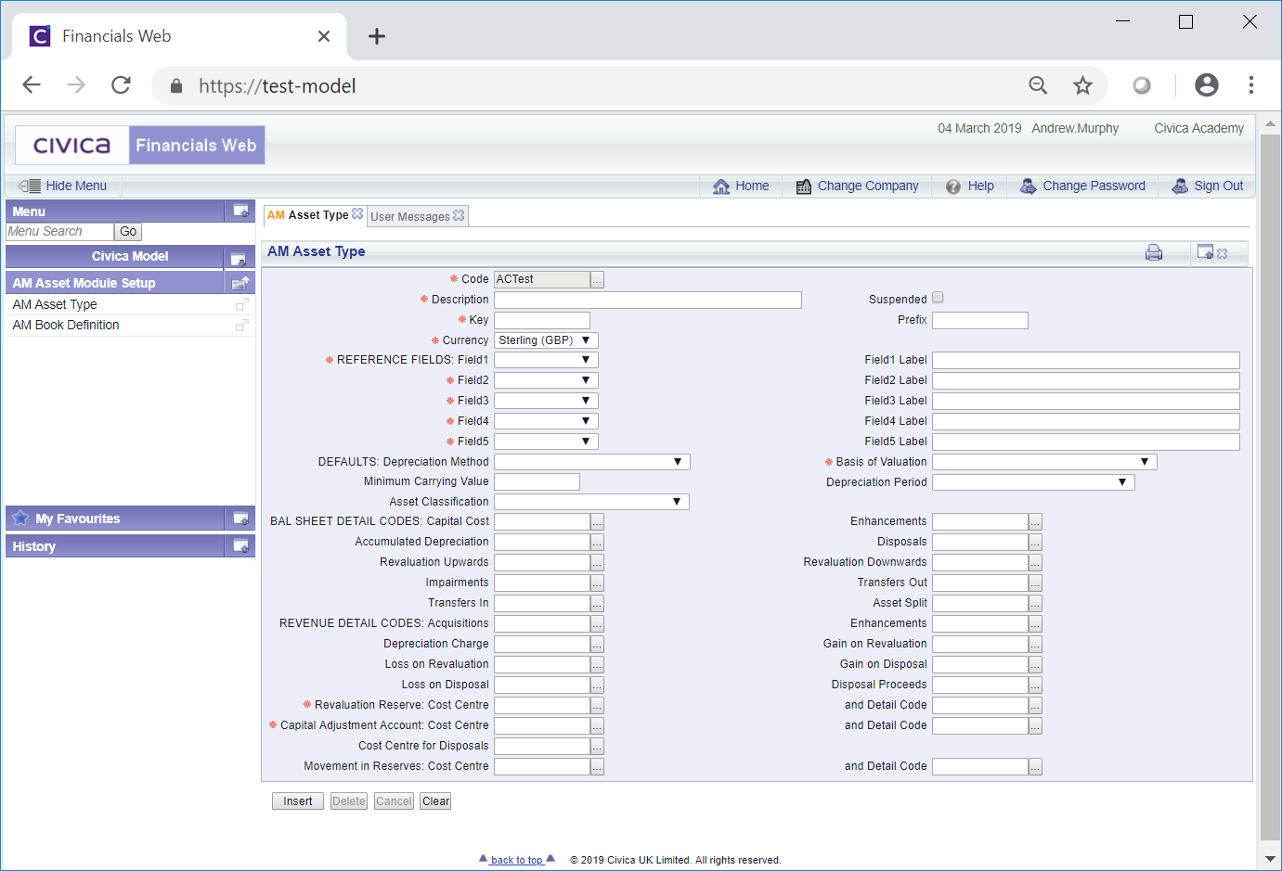Screen dimensions: 1282x871
Task: Open lookup for Disposals code
Action: (1035, 543)
